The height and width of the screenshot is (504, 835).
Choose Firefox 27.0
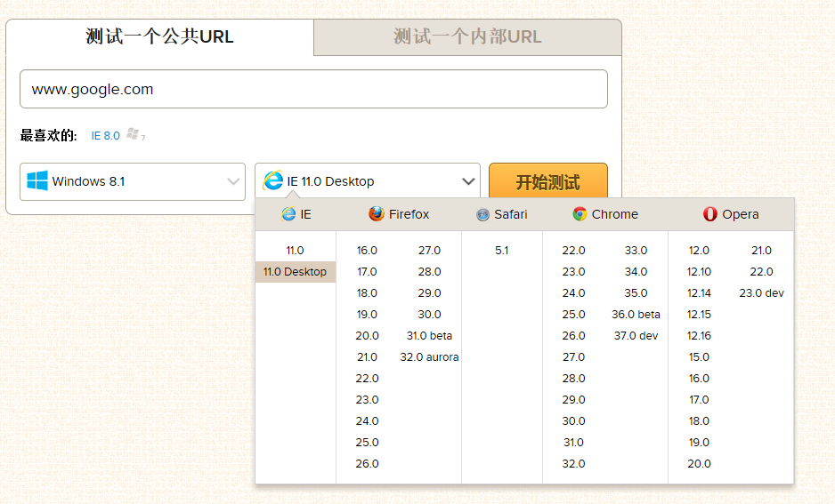coord(429,251)
